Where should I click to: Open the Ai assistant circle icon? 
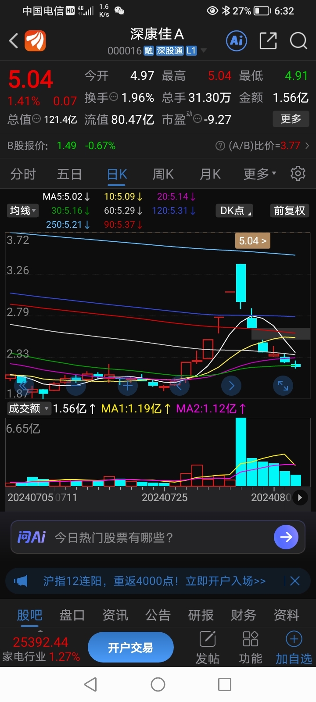coord(237,41)
